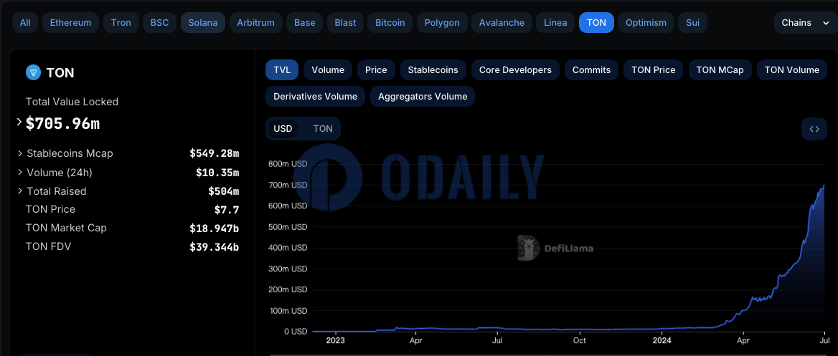
Task: Click the $18.947b market cap value
Action: tap(215, 228)
